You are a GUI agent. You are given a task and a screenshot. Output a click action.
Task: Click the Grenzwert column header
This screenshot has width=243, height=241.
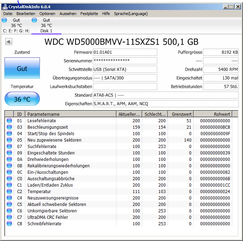181,114
